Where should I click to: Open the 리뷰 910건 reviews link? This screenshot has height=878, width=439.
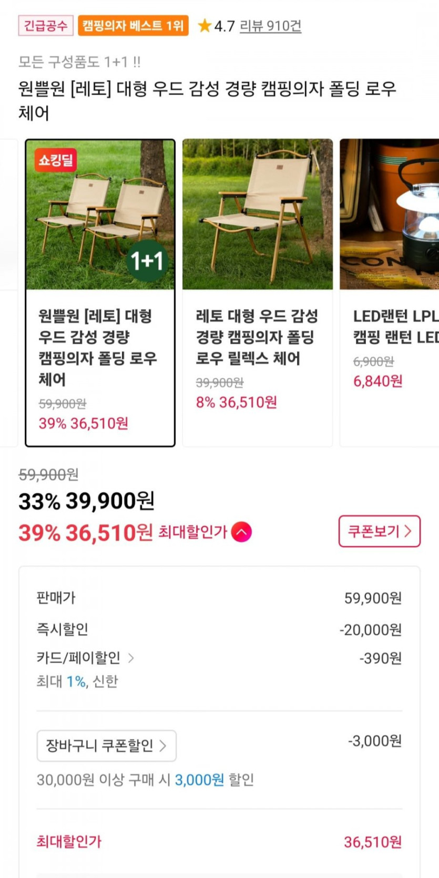(x=270, y=26)
